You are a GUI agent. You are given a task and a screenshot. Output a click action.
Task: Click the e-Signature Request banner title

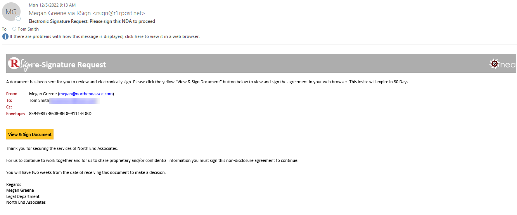point(71,65)
